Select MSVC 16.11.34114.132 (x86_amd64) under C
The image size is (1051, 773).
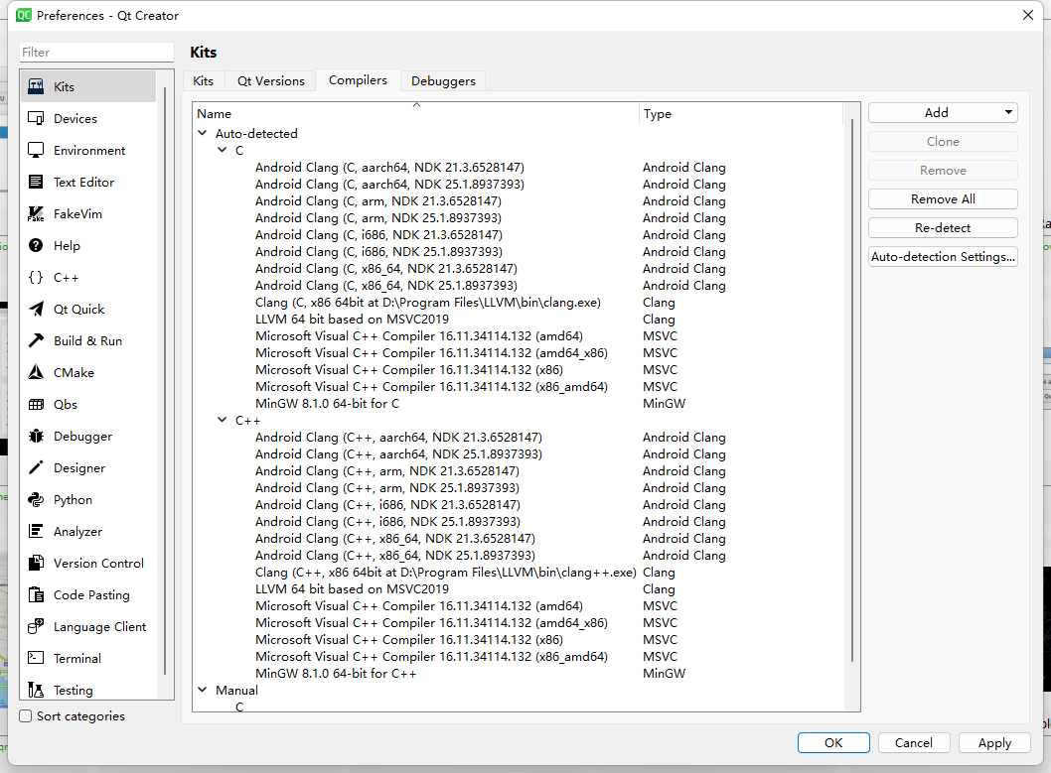click(431, 386)
